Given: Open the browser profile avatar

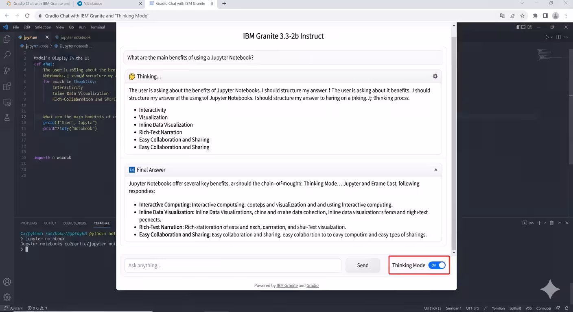Looking at the screenshot, I should [556, 16].
